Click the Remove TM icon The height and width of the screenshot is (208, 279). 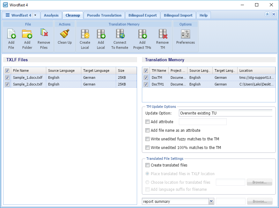[163, 34]
